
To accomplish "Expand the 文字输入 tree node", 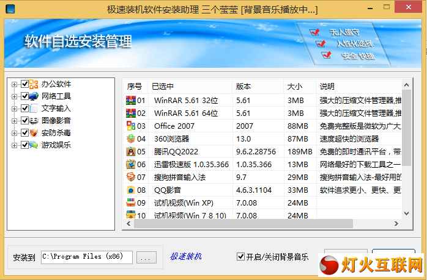I will (14, 109).
